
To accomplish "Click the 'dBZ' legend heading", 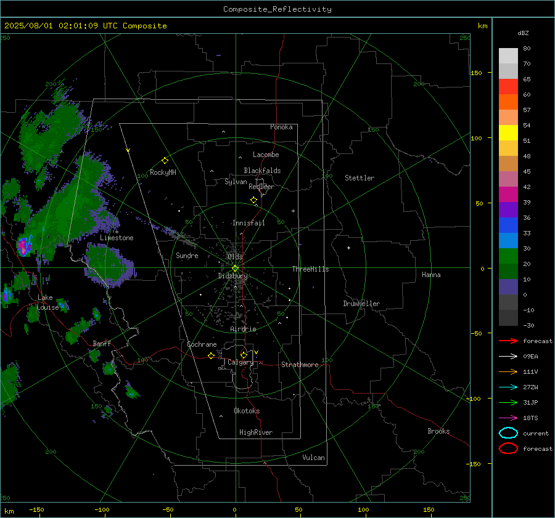I will [523, 33].
